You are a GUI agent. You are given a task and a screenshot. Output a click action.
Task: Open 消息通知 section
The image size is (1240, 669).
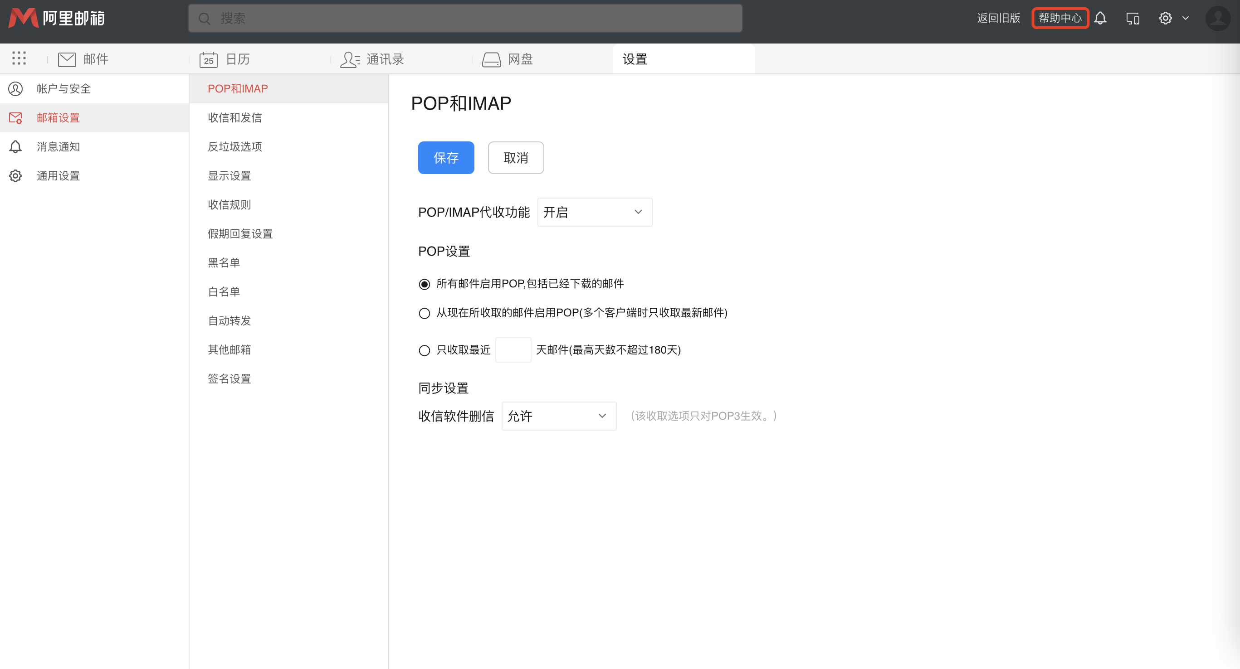click(94, 147)
